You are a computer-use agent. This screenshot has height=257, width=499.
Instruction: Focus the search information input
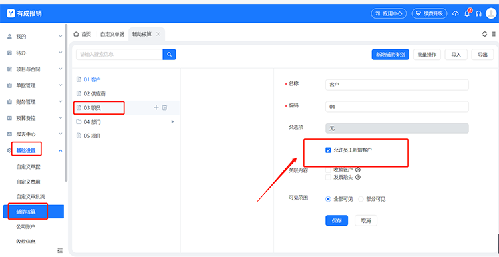click(x=119, y=54)
